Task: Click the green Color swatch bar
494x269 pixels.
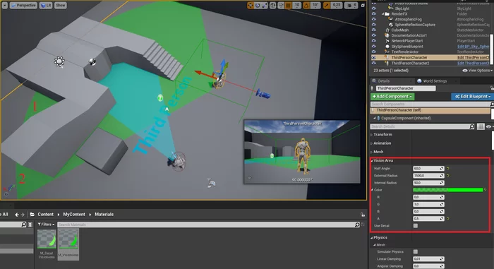Action: point(447,190)
